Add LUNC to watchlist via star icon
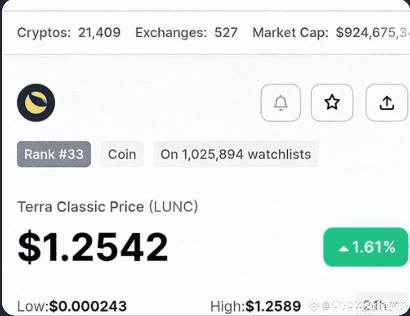The width and height of the screenshot is (410, 316). tap(332, 103)
